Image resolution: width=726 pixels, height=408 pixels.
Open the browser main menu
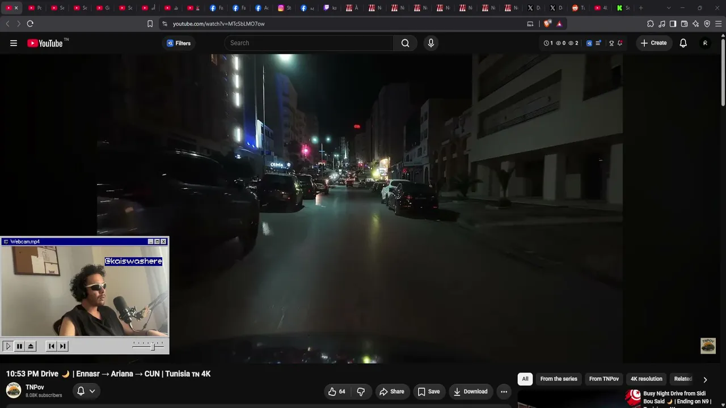[x=719, y=24]
